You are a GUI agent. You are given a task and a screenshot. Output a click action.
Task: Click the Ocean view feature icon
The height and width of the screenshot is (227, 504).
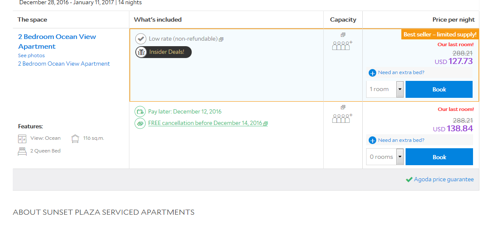click(x=22, y=138)
